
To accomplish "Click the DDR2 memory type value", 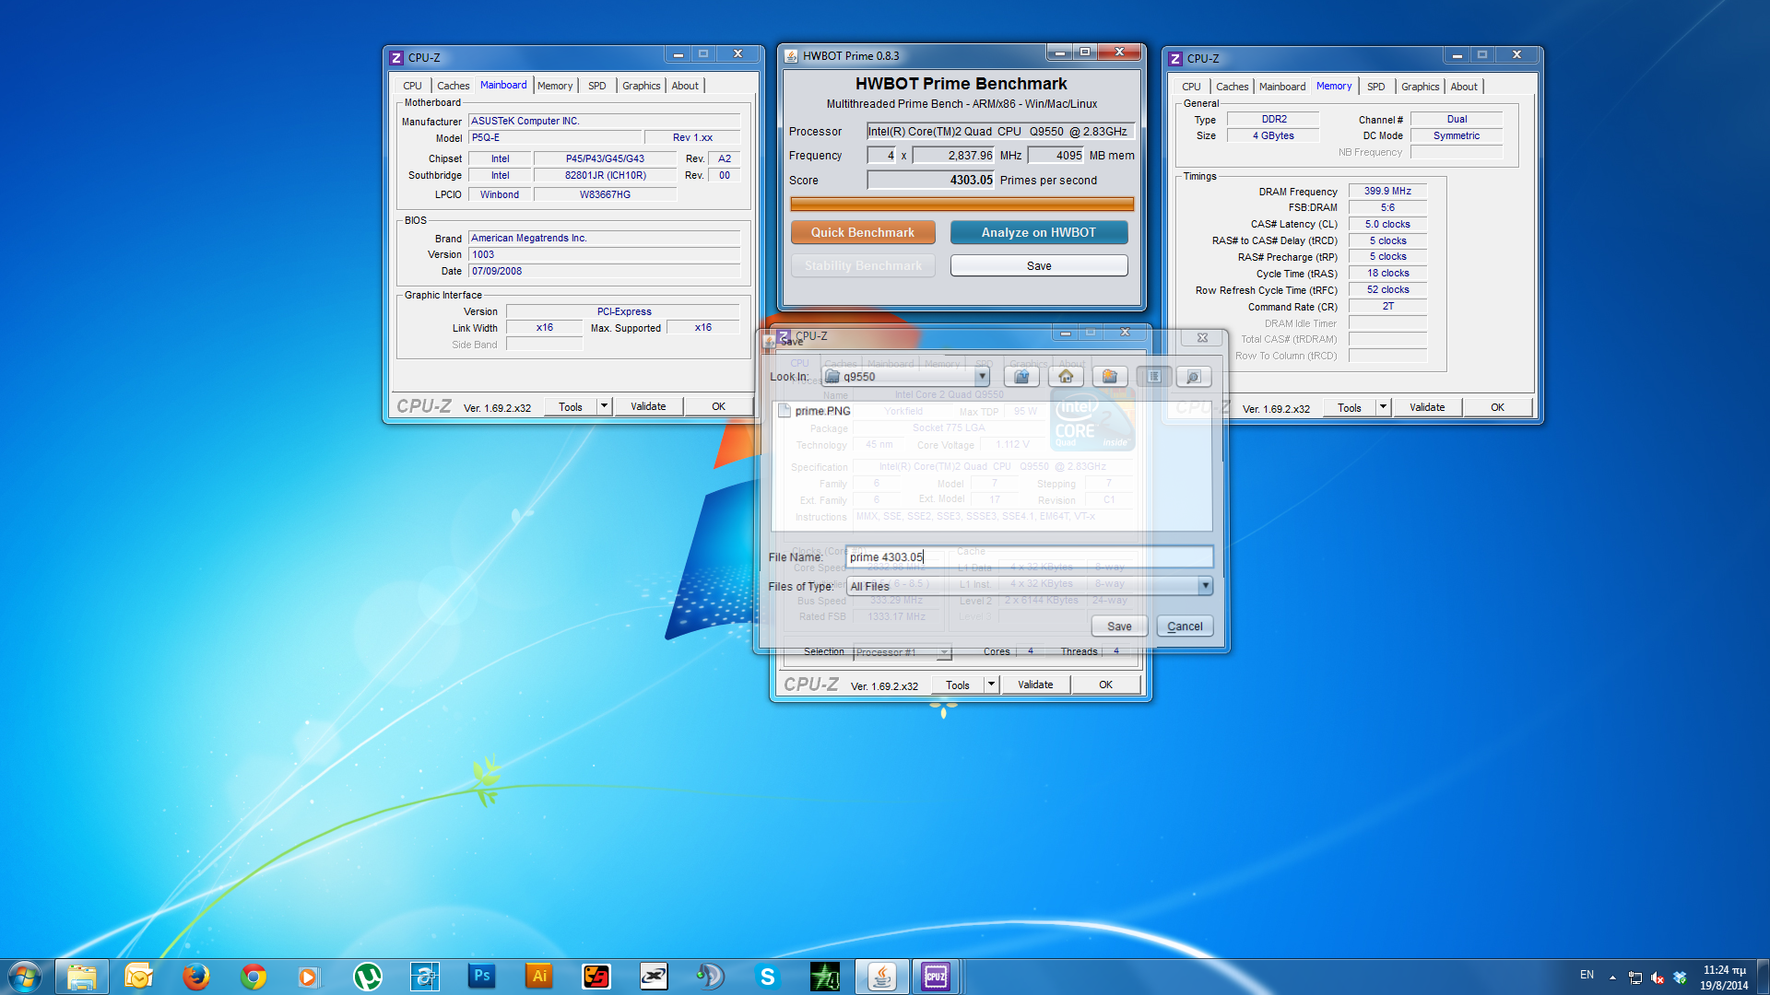I will [1274, 119].
